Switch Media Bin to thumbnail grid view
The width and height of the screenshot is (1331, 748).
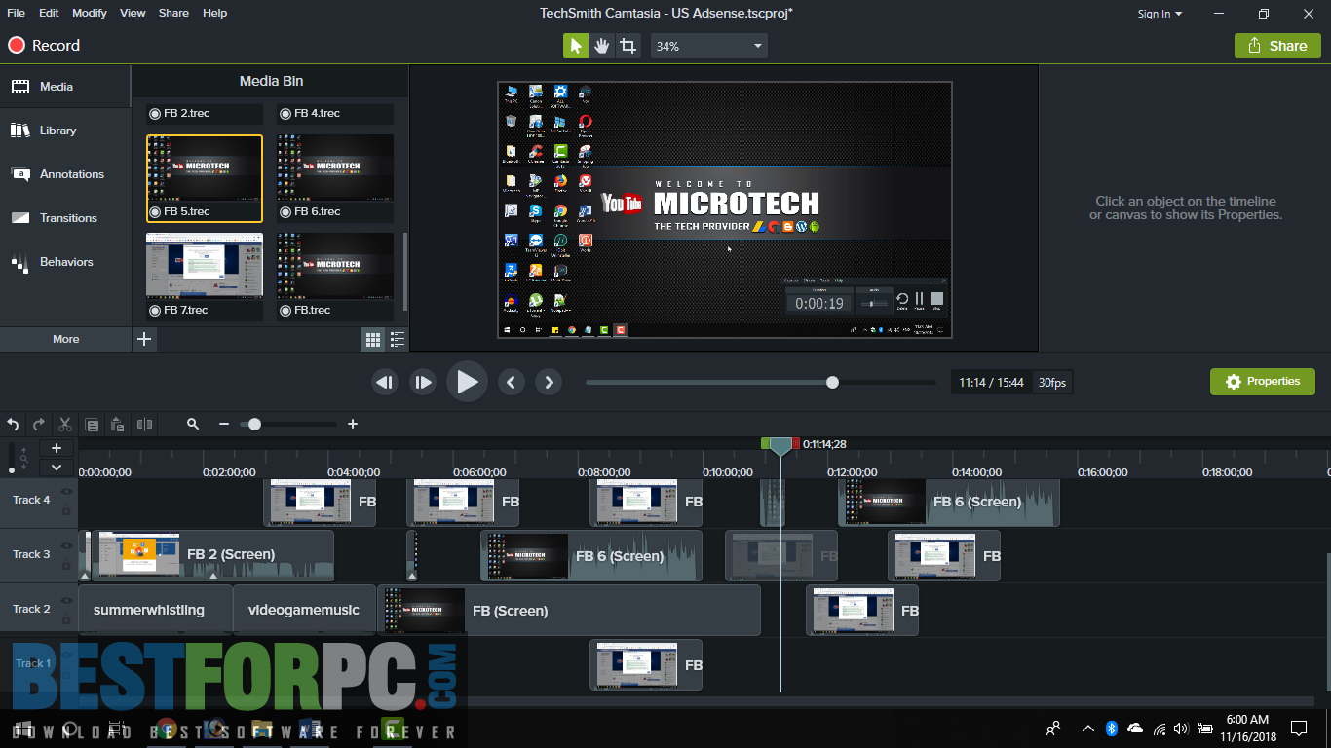point(372,339)
